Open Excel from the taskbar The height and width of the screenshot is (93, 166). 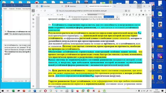coord(13,91)
